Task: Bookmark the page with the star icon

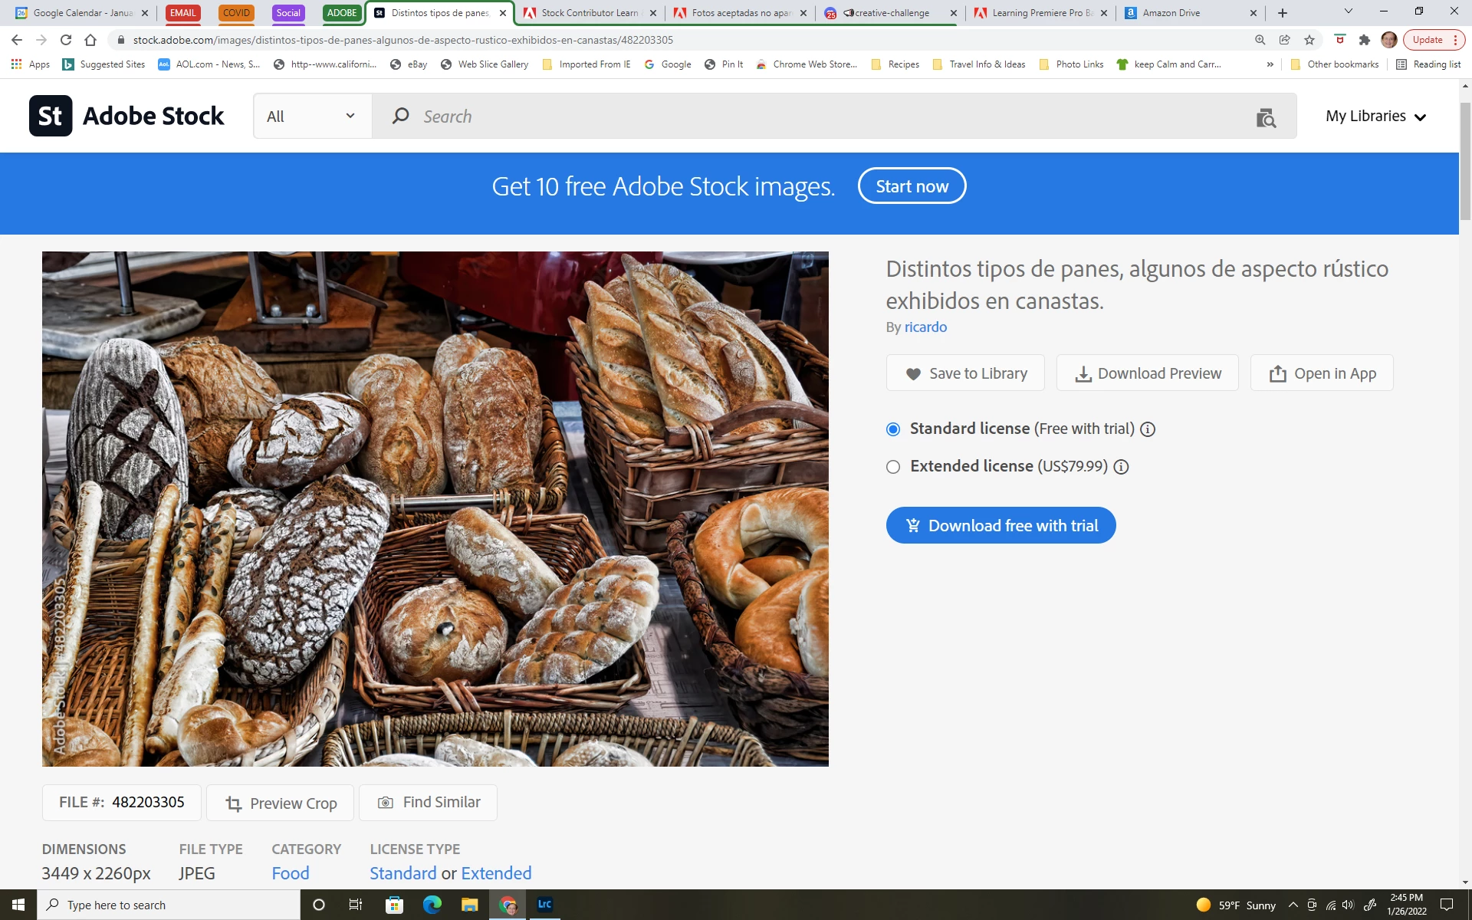Action: point(1309,40)
